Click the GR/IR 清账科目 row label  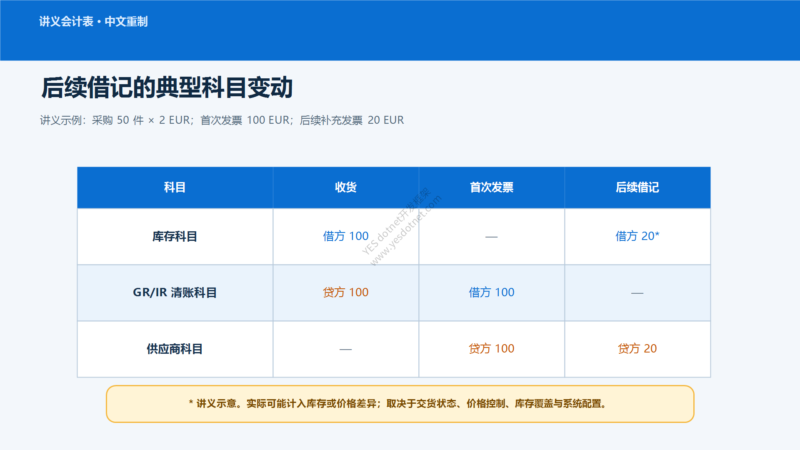[x=175, y=292]
